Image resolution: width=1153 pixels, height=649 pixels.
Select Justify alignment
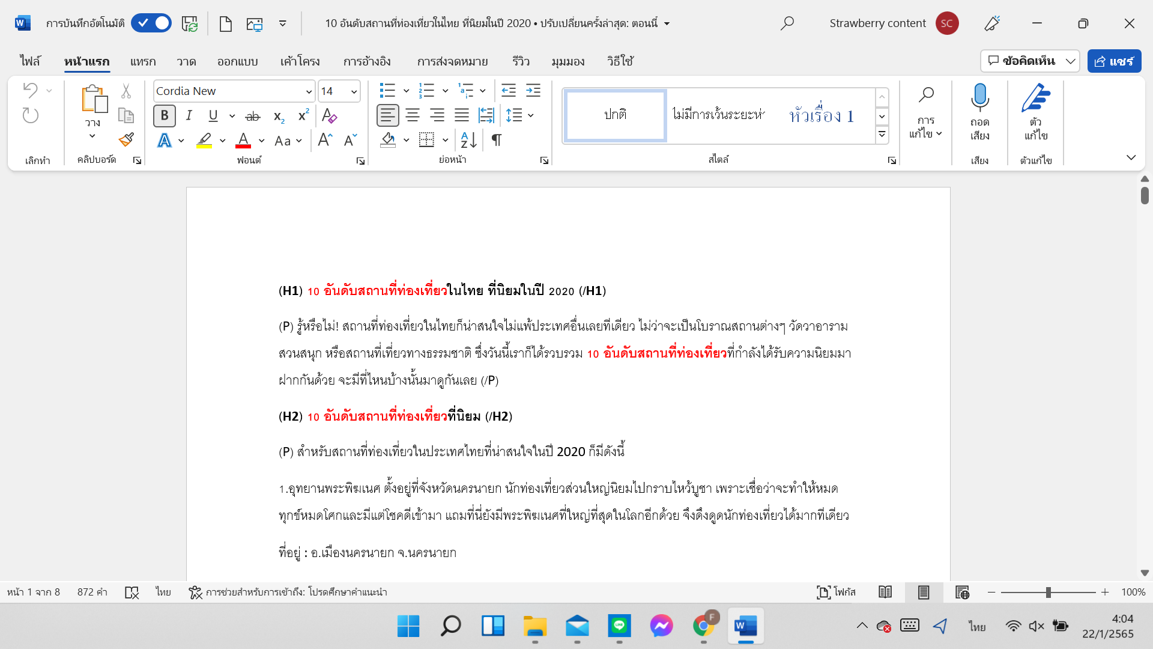tap(462, 115)
